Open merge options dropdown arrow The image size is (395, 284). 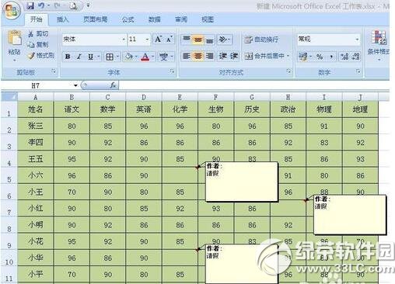coord(288,56)
